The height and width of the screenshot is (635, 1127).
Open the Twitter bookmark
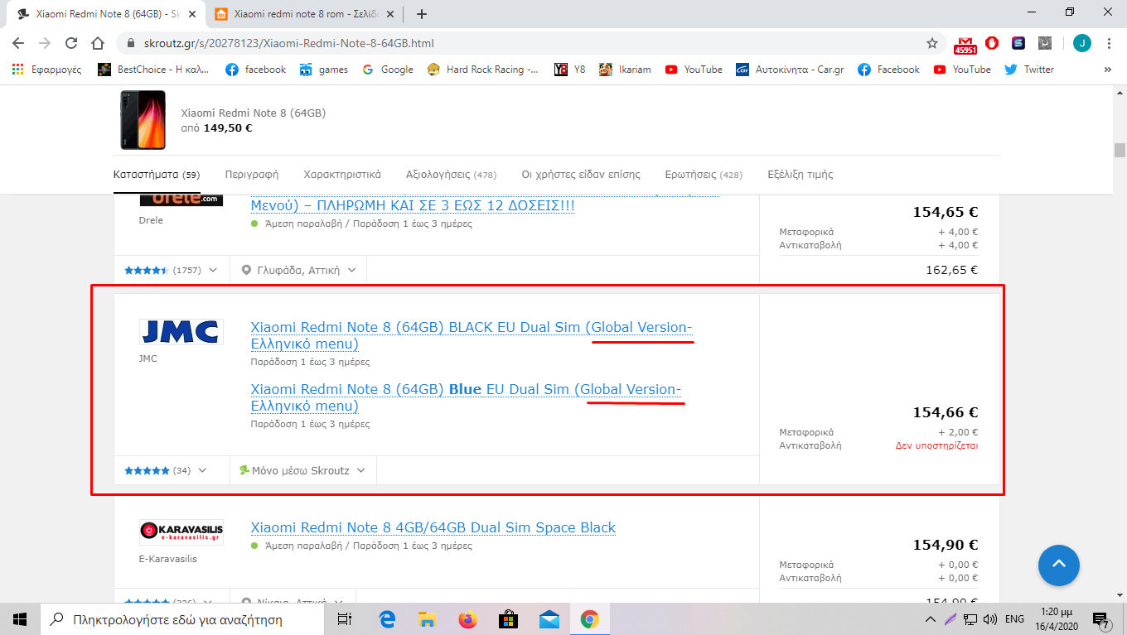click(1029, 70)
